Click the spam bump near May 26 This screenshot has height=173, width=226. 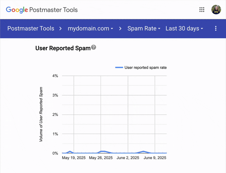click(x=103, y=152)
